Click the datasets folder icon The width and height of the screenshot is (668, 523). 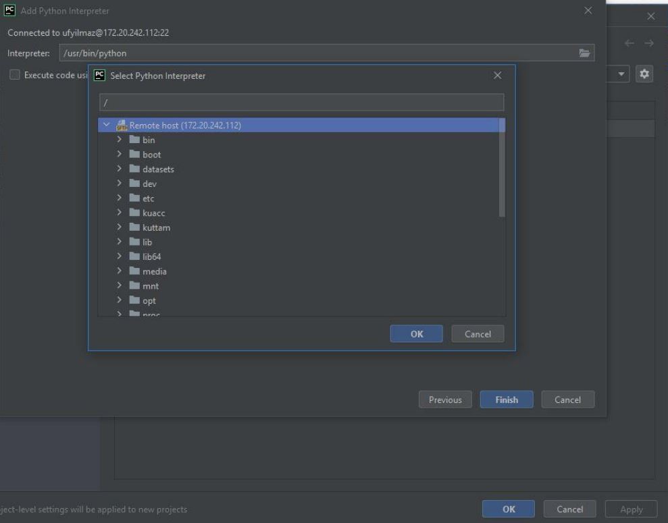pos(135,169)
